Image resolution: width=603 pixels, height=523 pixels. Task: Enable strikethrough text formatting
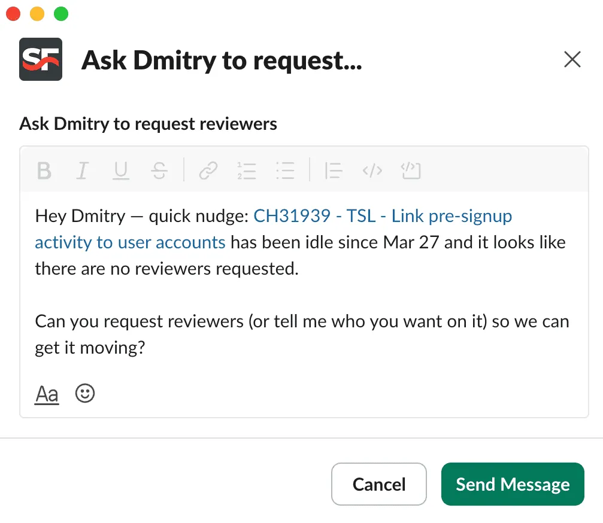159,171
